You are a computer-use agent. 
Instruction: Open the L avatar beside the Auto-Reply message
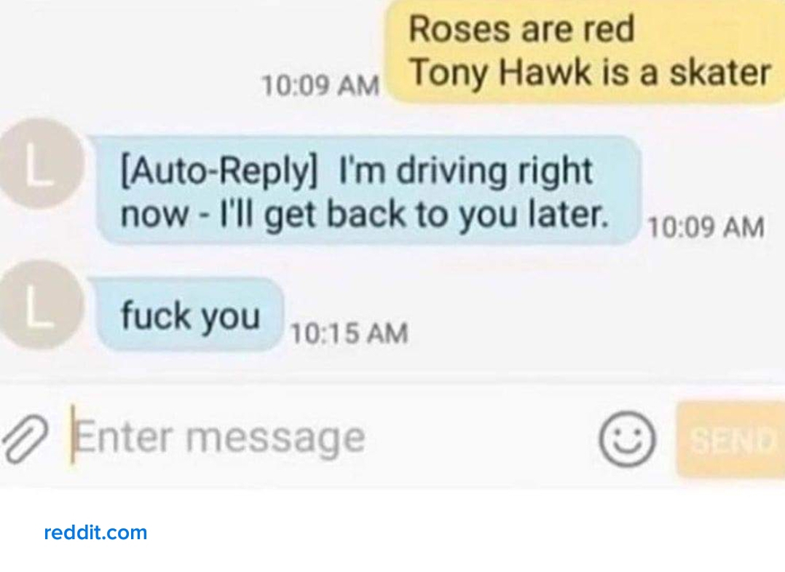click(x=39, y=163)
